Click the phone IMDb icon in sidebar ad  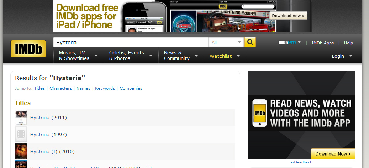click(x=260, y=113)
